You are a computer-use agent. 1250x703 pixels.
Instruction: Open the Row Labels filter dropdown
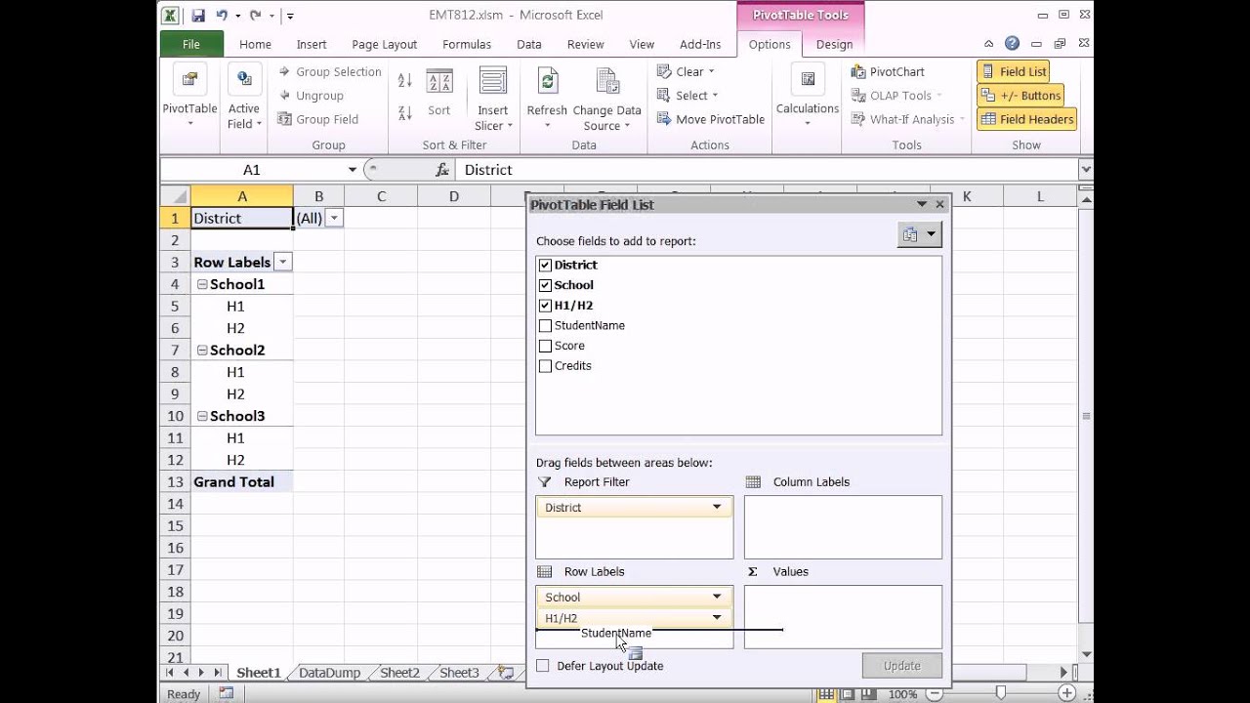(x=283, y=262)
